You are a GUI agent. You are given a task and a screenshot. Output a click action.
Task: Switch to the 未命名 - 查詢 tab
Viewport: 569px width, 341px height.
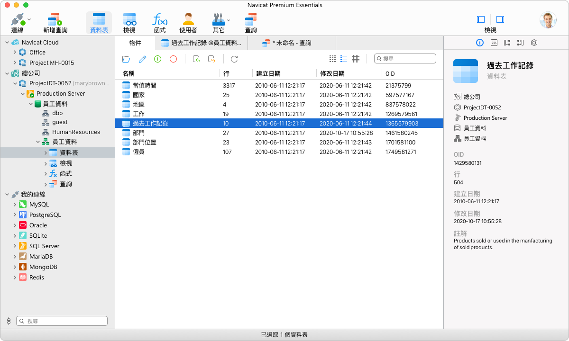(292, 43)
